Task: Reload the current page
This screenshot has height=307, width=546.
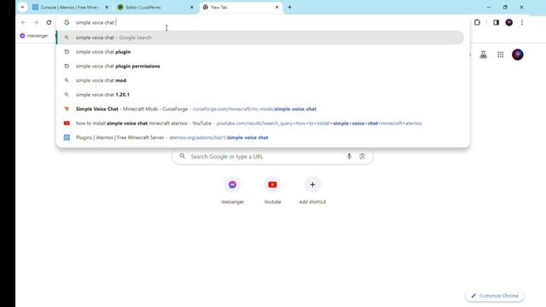Action: point(49,22)
